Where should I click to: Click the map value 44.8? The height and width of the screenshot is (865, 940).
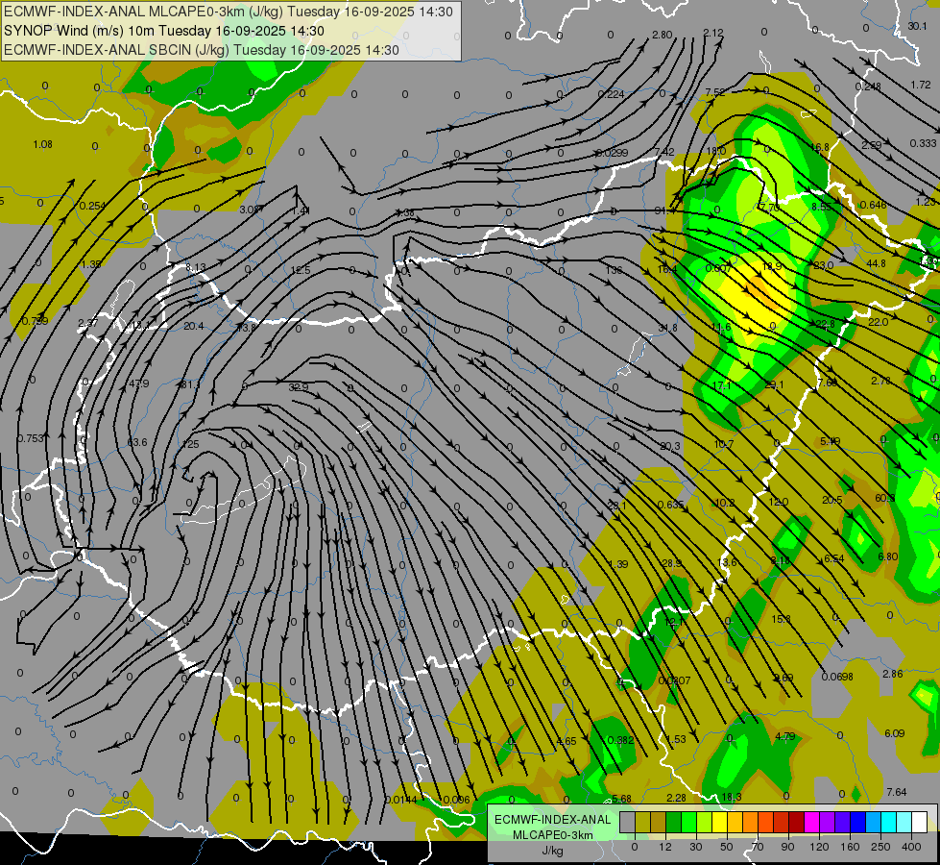click(876, 263)
